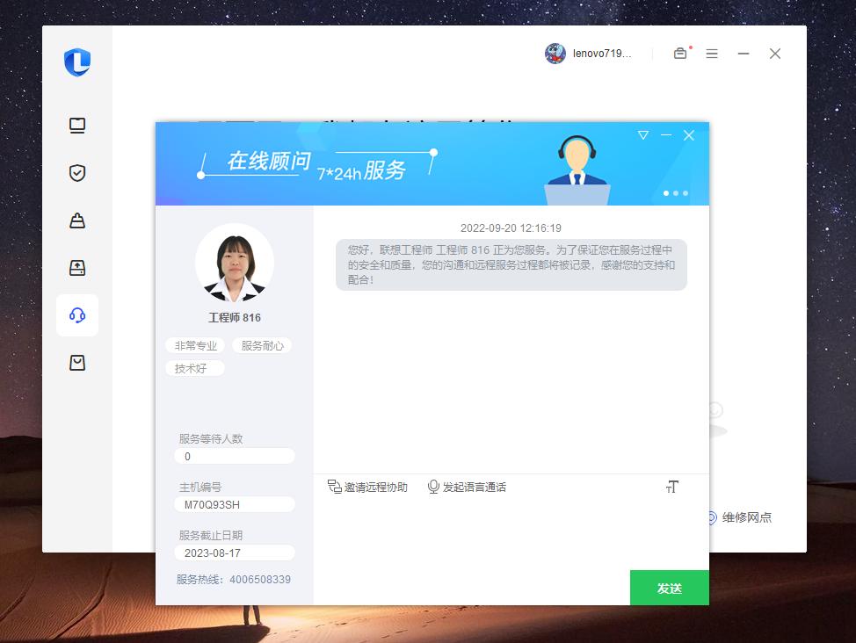Click the Lenovo logo in top left corner
The height and width of the screenshot is (643, 856).
79,61
